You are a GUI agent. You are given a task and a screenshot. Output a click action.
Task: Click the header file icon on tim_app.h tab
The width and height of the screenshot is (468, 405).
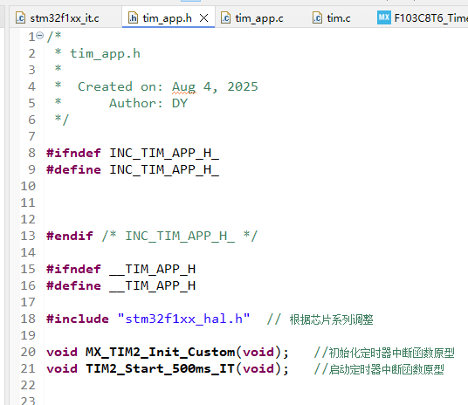click(x=133, y=18)
